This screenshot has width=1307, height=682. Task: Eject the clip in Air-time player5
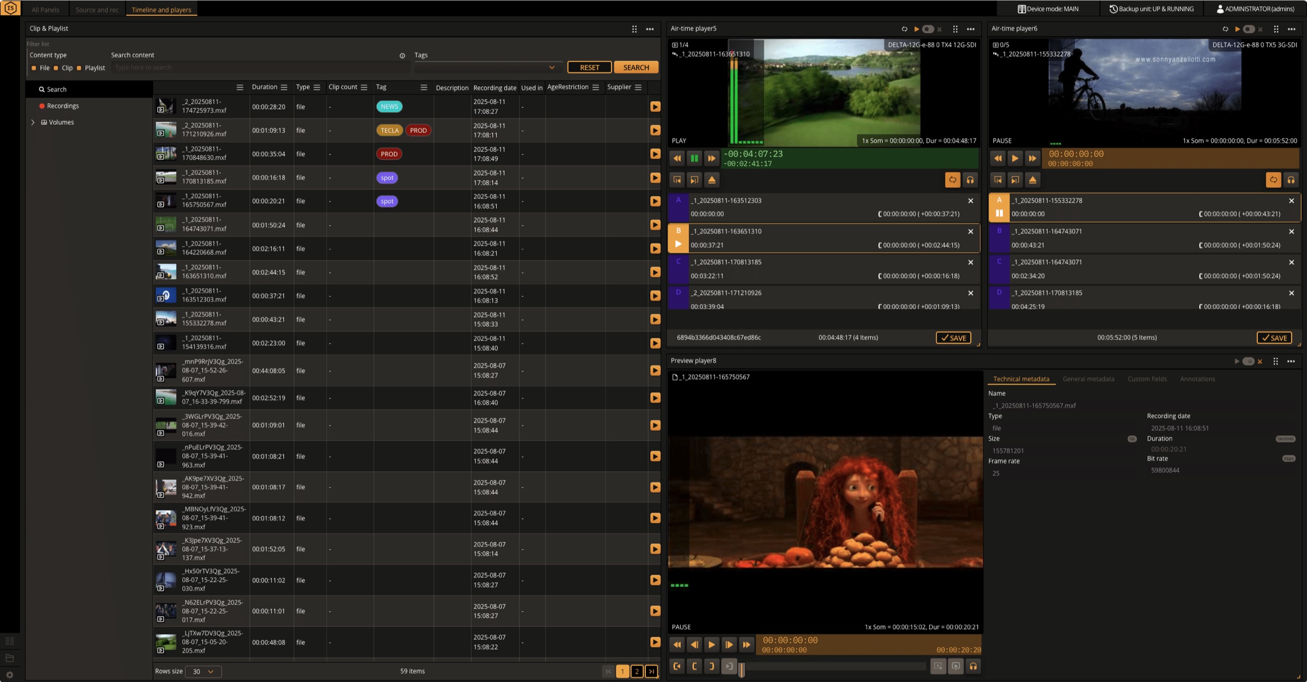tap(712, 180)
